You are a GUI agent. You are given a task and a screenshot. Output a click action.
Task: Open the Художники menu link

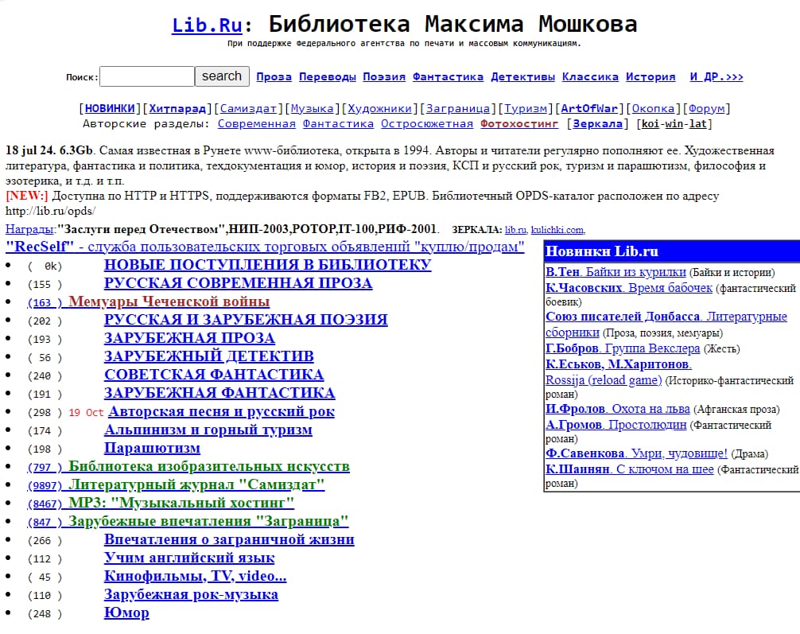pyautogui.click(x=379, y=109)
